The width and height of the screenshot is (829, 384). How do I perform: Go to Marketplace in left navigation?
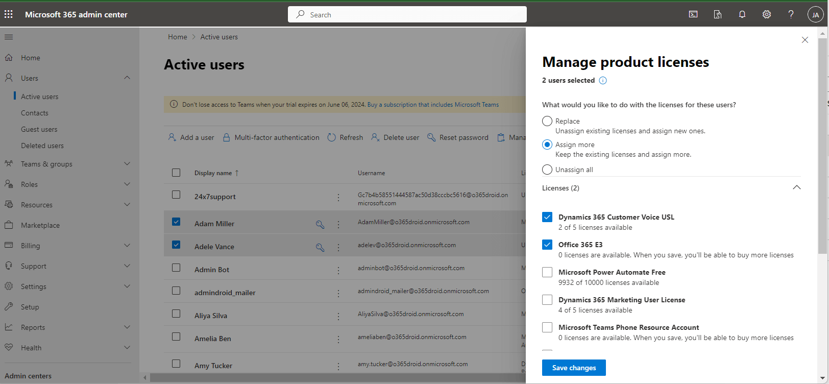[40, 225]
